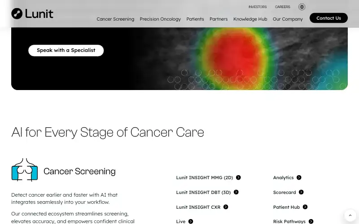Open the Scorecard product link
The image size is (359, 224).
coord(285,192)
